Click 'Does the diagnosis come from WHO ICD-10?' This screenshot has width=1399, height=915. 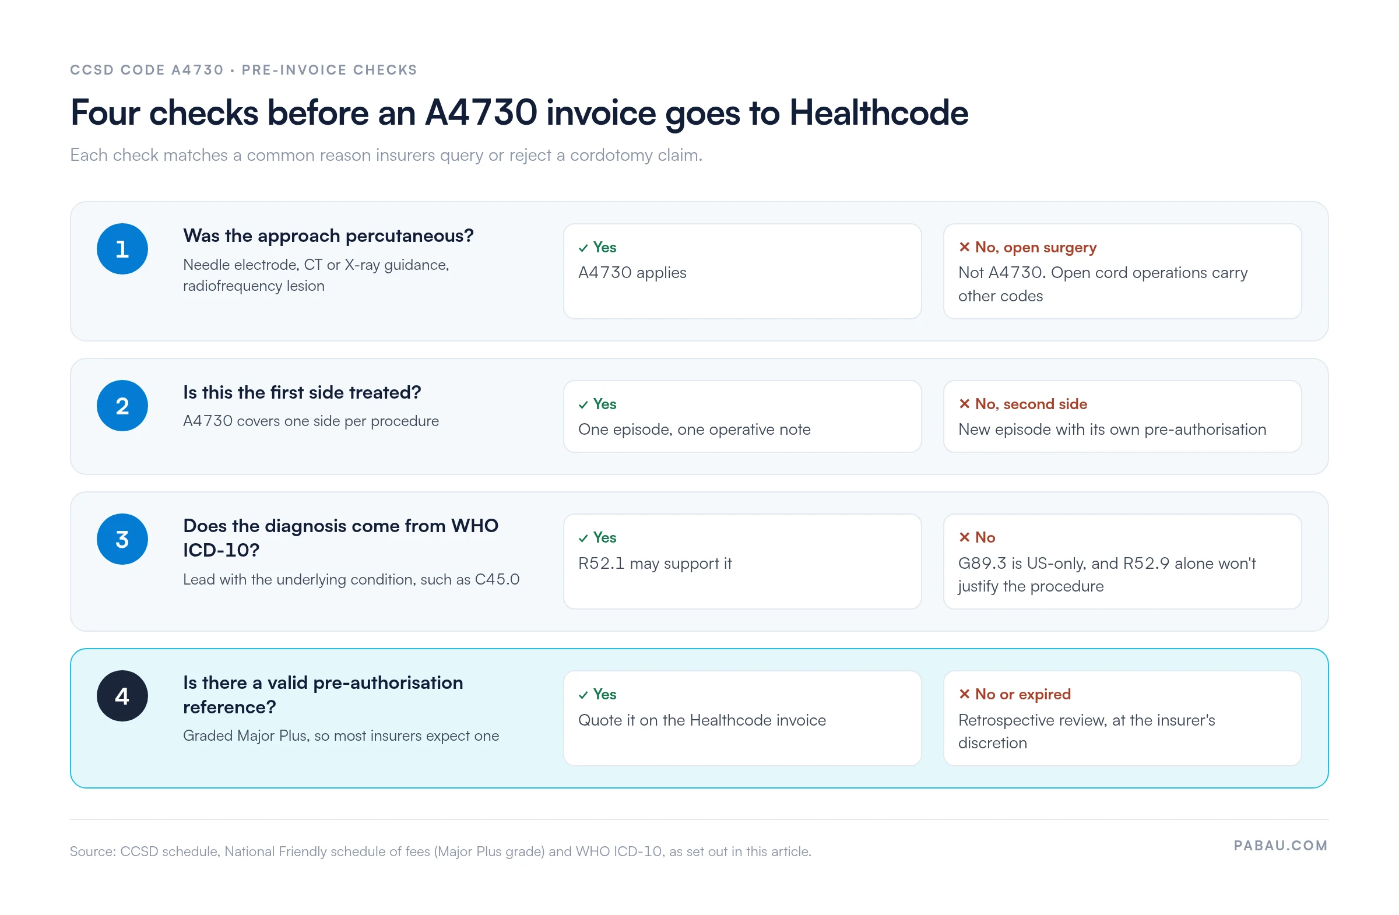(340, 538)
